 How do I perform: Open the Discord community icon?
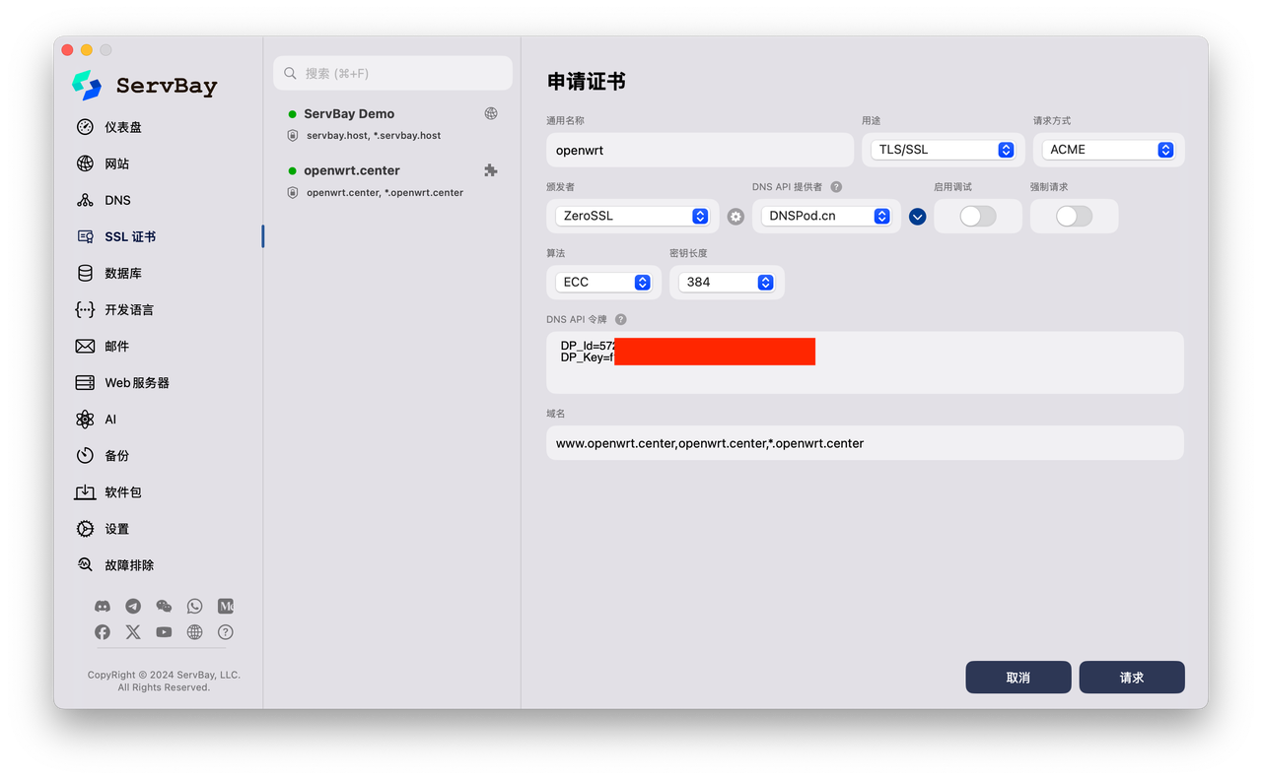[x=103, y=607]
